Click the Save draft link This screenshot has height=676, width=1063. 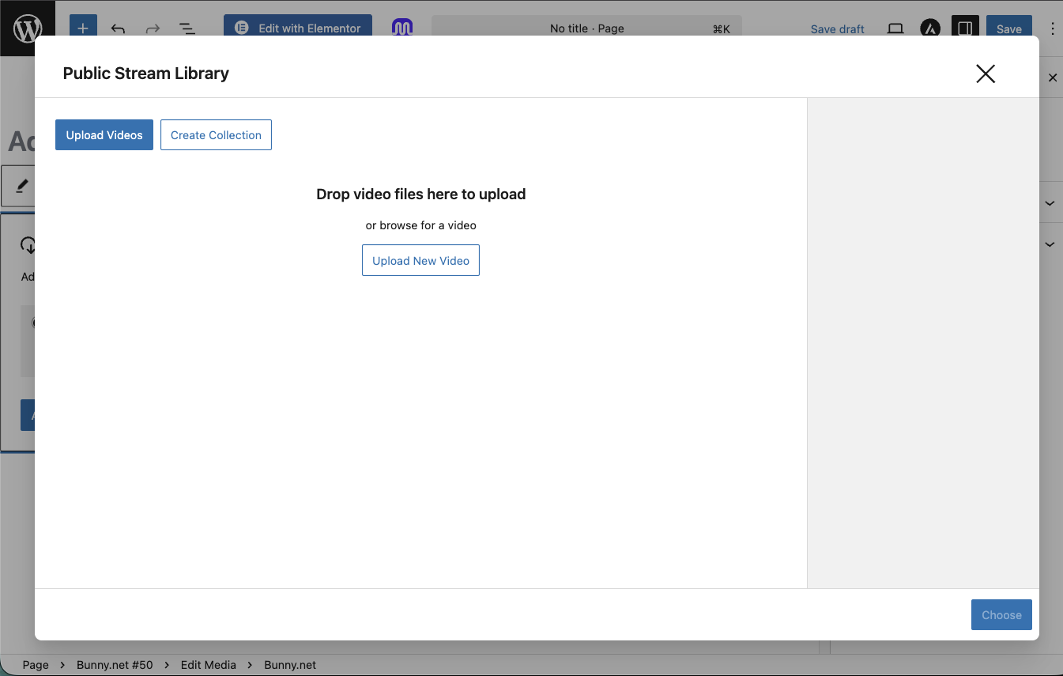[837, 29]
